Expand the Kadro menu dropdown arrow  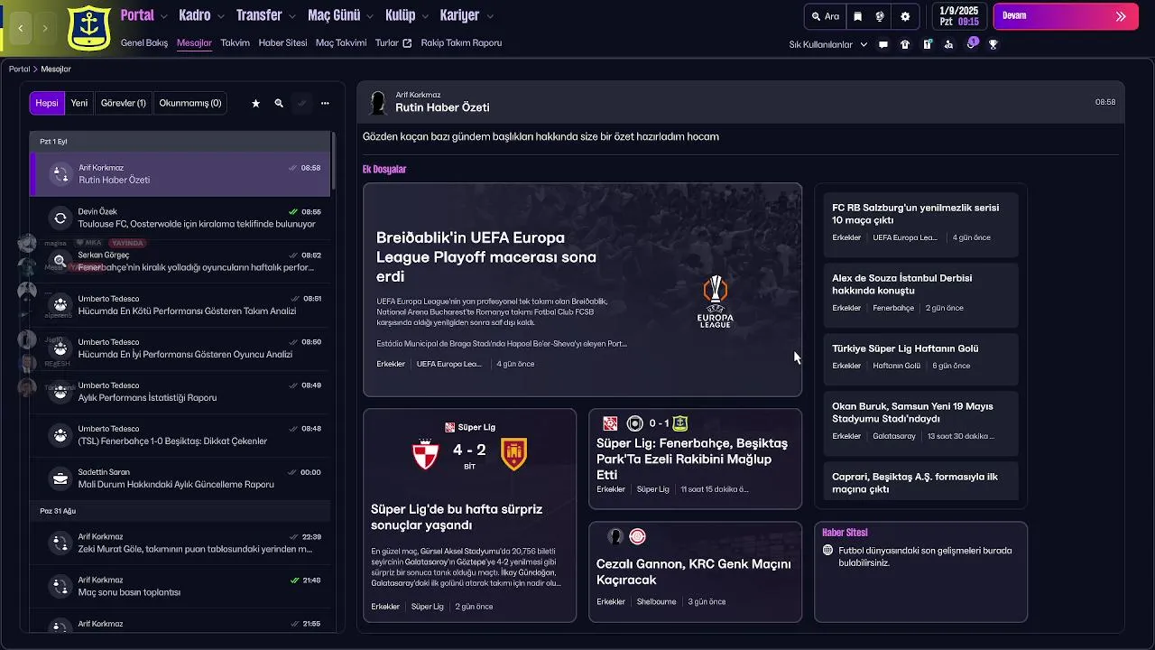(x=220, y=16)
